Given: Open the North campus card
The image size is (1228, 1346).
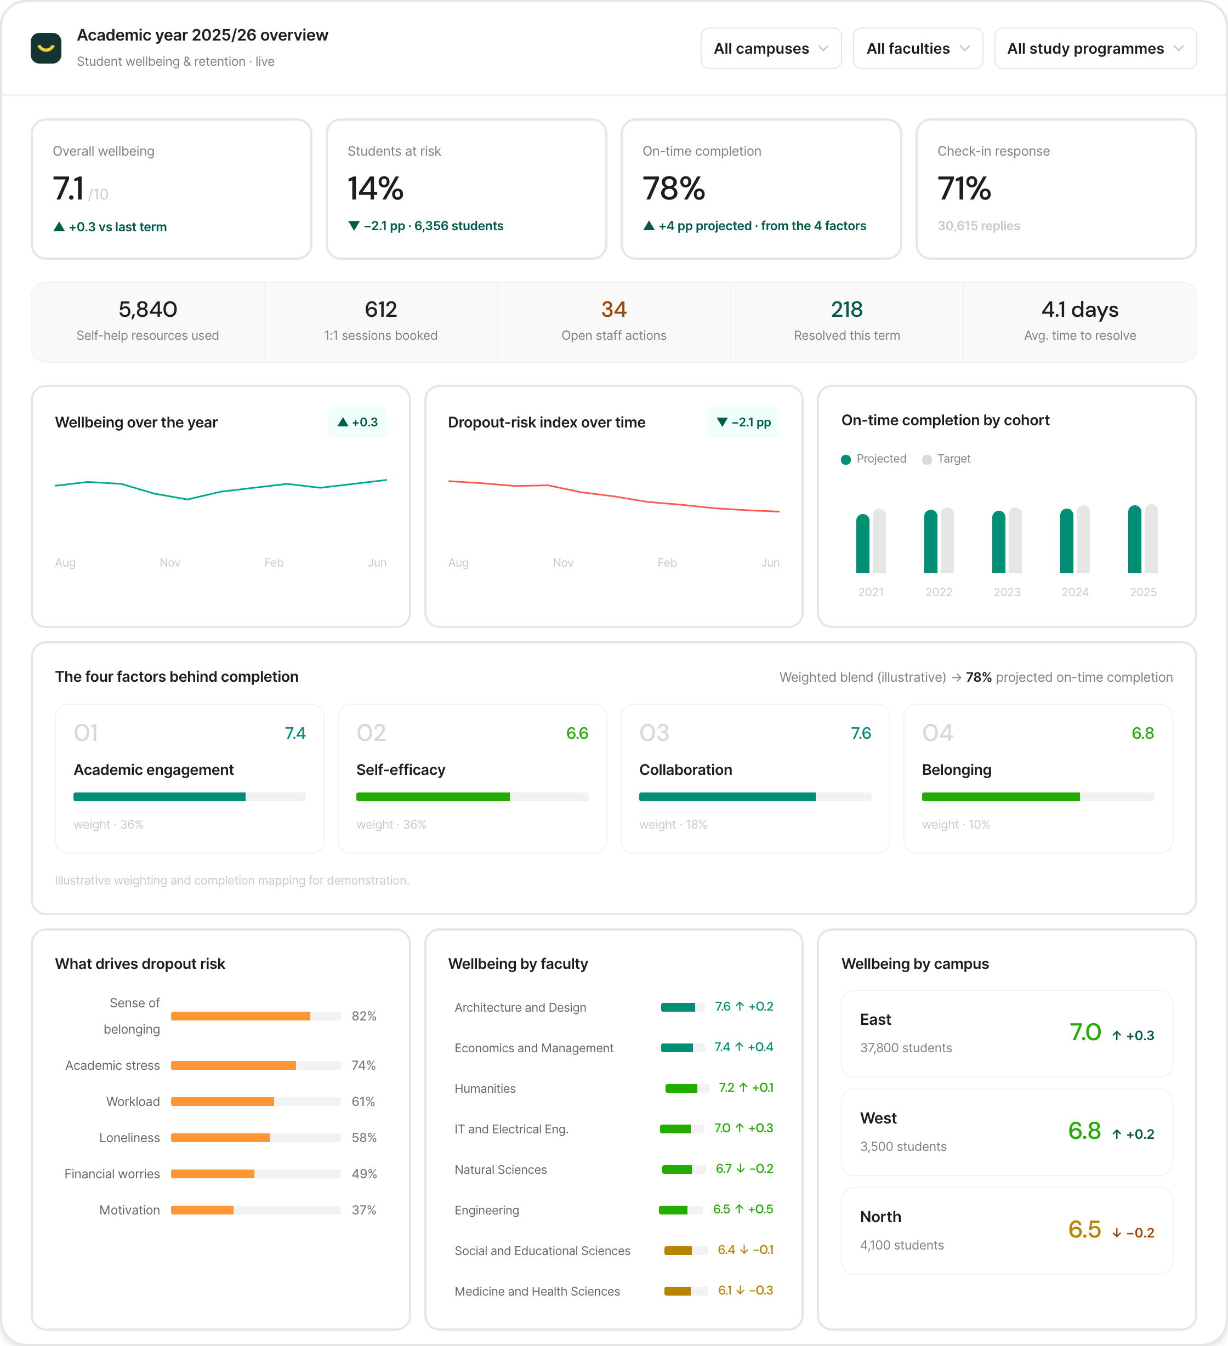Looking at the screenshot, I should tap(1007, 1231).
